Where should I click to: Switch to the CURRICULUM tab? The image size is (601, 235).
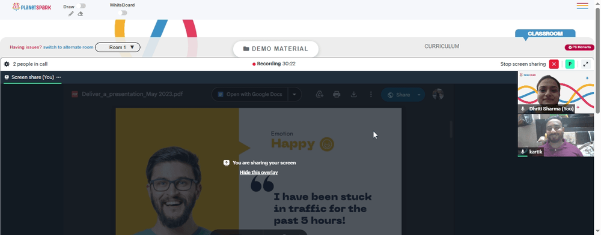442,46
